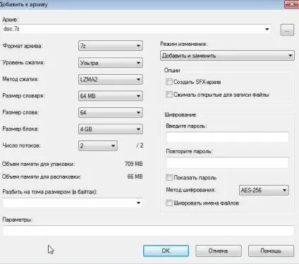299x264 pixels.
Task: Open the Разбить на тома размером dropdown
Action: coord(73,203)
